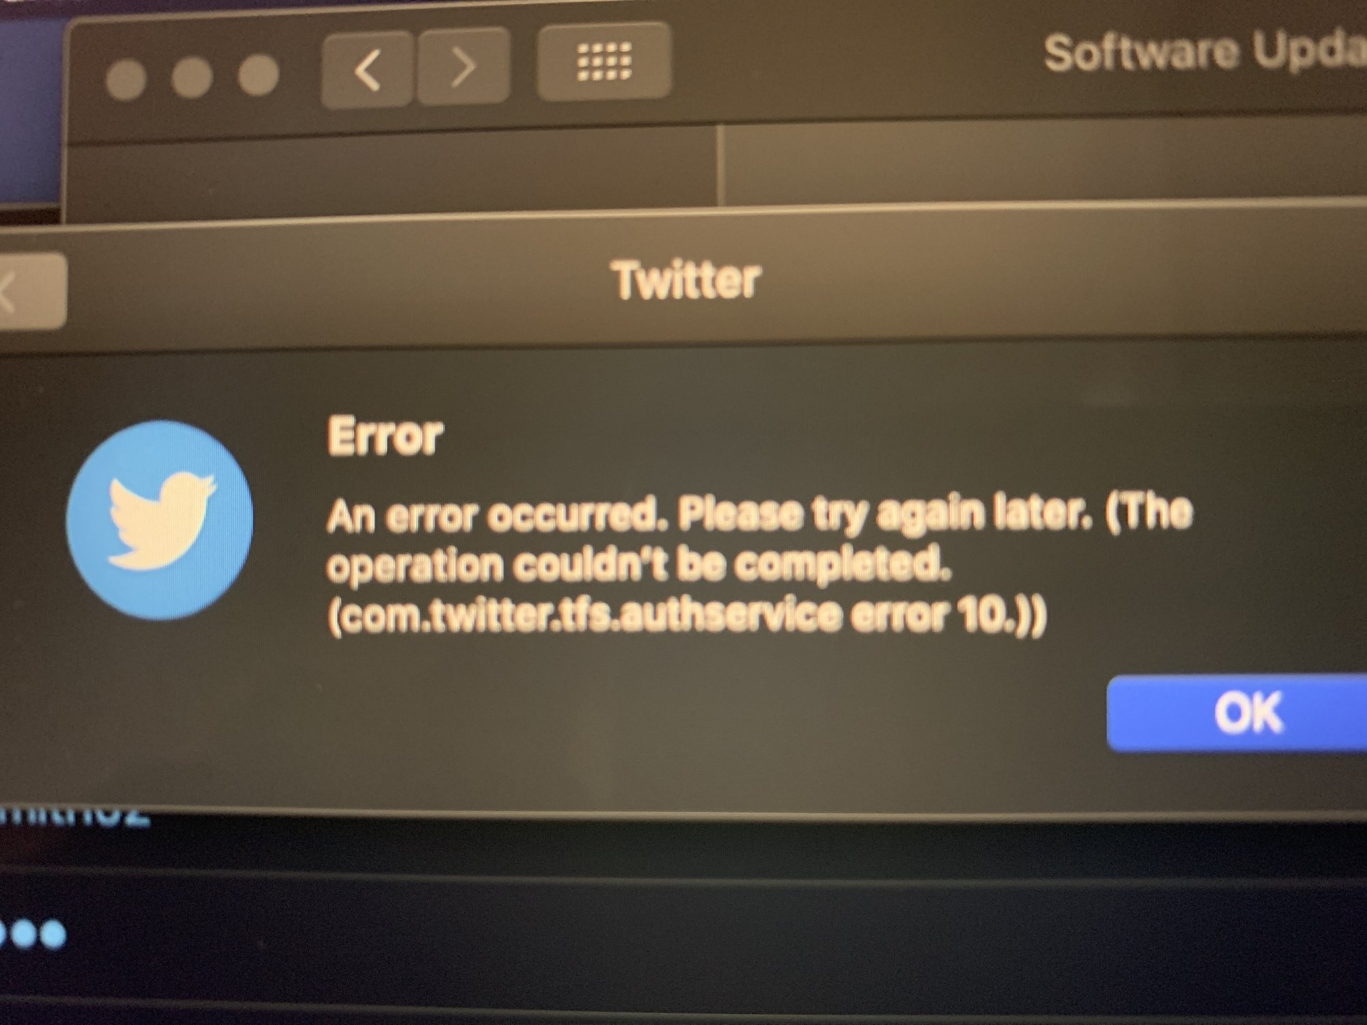This screenshot has width=1367, height=1025.
Task: Click the authservice error 10 text line
Action: click(687, 614)
